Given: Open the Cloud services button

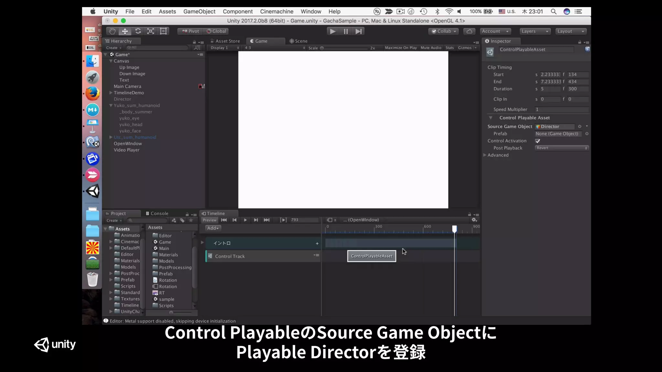Looking at the screenshot, I should [469, 31].
